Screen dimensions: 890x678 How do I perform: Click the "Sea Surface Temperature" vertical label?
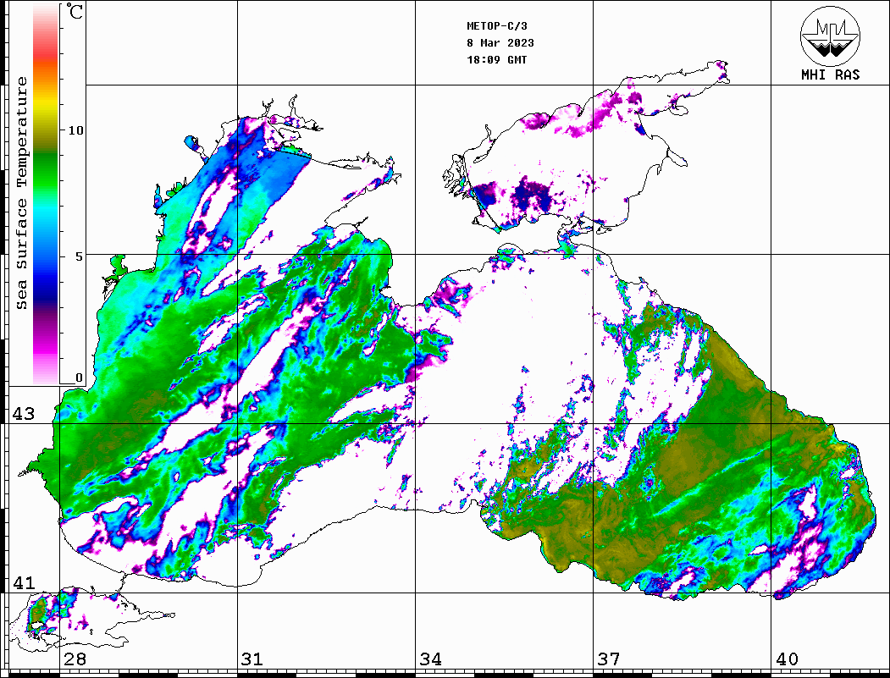click(x=21, y=194)
